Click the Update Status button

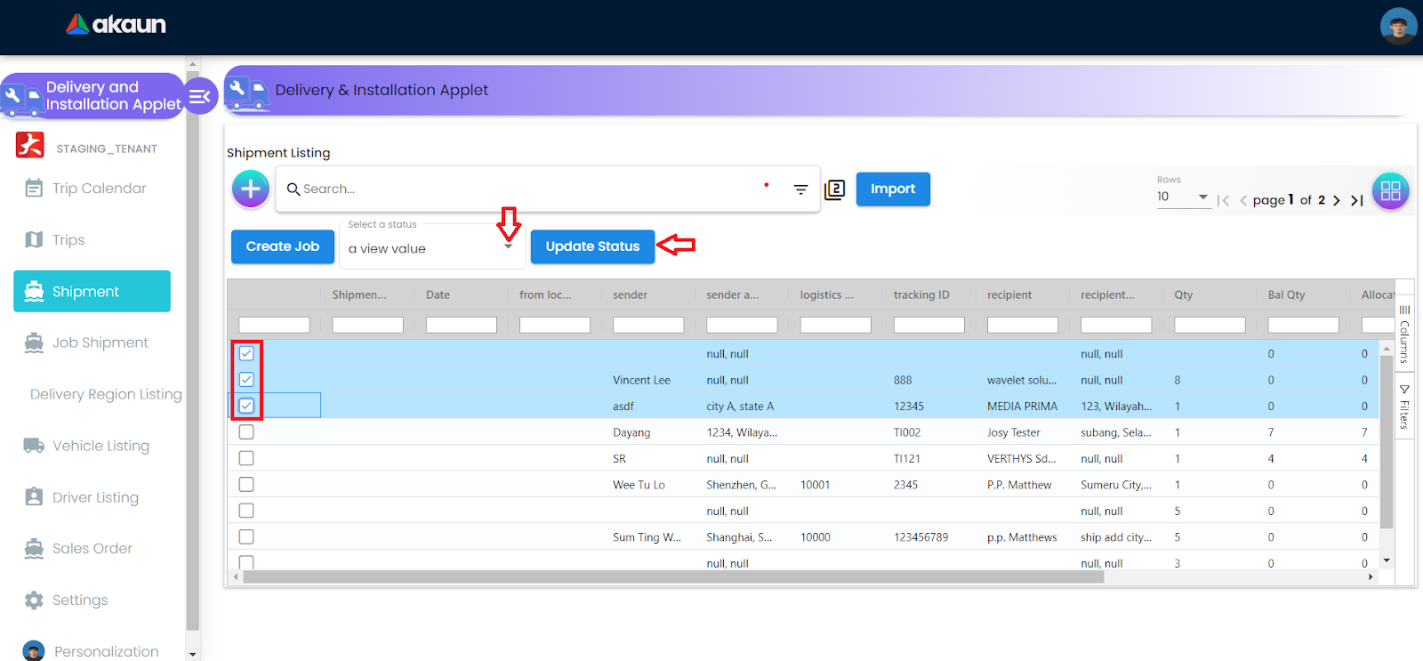point(592,246)
